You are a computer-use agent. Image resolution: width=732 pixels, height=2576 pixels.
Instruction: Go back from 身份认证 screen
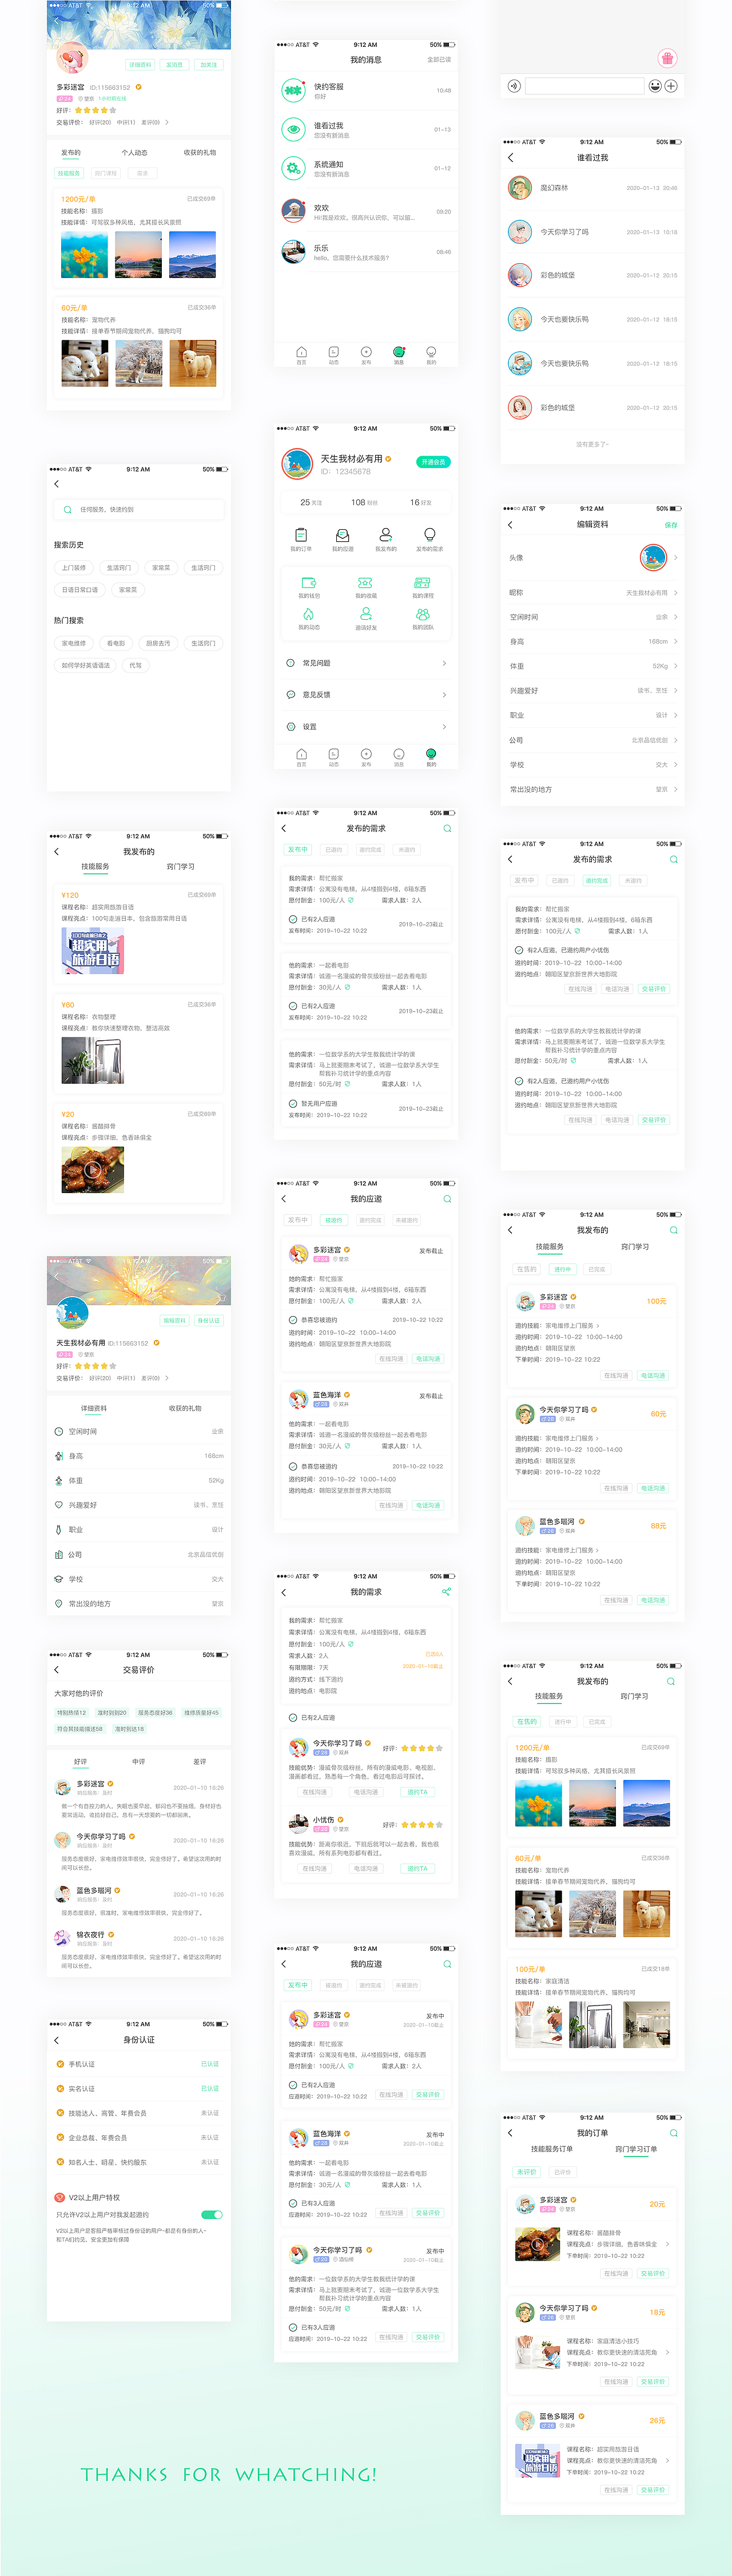pos(56,2040)
